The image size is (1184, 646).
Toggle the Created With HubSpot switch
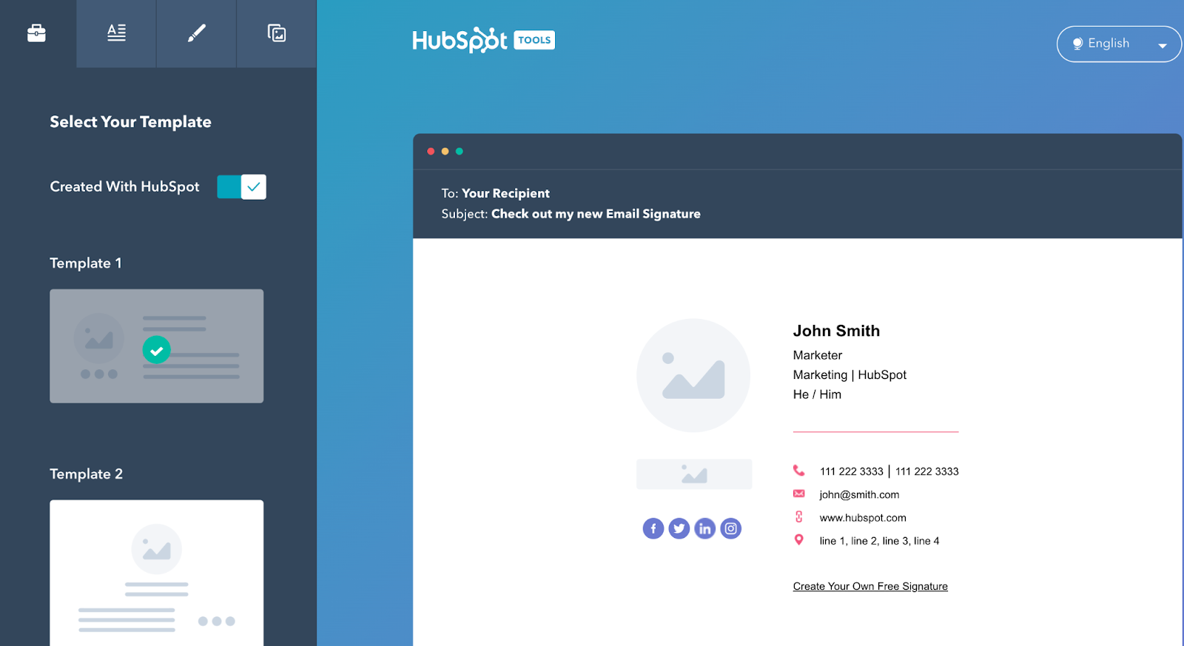[241, 187]
